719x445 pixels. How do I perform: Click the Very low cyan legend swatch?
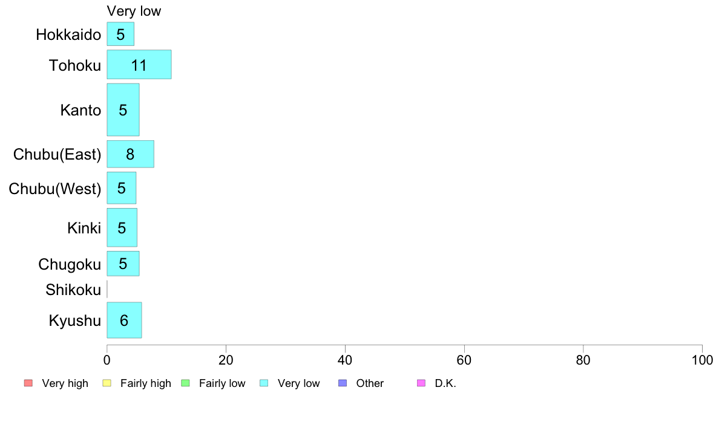tap(264, 383)
